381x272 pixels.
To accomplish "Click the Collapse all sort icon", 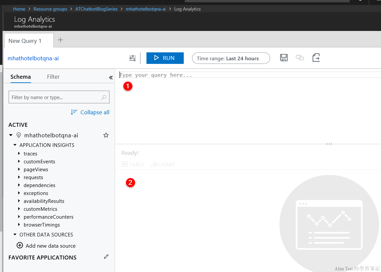I will click(x=74, y=112).
